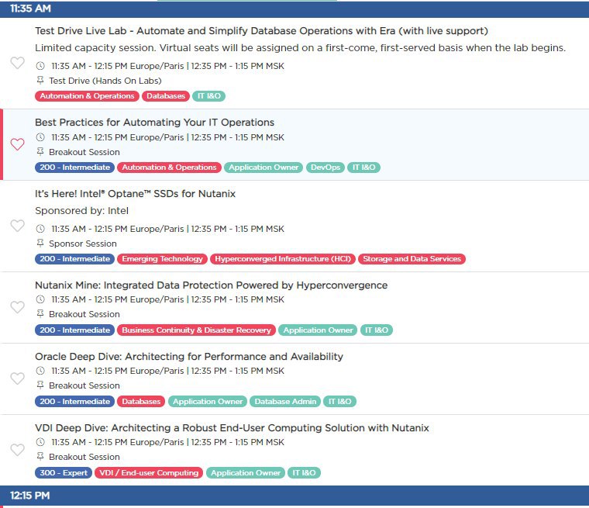The image size is (589, 508).
Task: Click 'Breakout Session' label in Oracle row
Action: coord(84,385)
